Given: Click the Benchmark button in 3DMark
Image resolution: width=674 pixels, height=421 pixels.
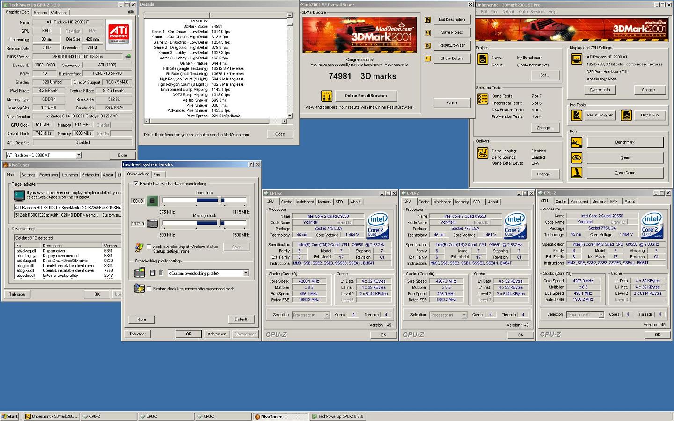Looking at the screenshot, I should (x=625, y=142).
